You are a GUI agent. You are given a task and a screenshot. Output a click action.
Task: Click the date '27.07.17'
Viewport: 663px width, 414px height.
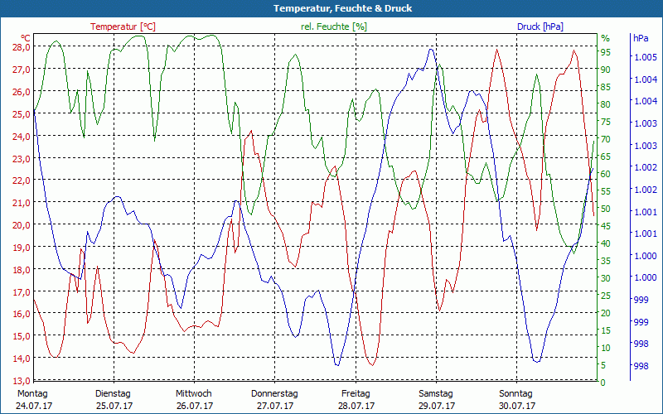click(275, 406)
